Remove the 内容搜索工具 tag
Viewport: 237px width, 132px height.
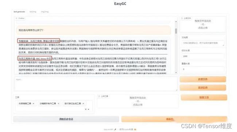(x=34, y=104)
